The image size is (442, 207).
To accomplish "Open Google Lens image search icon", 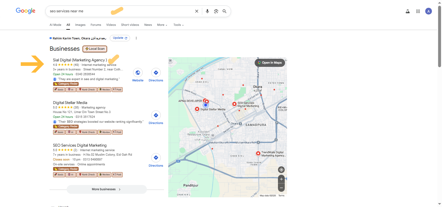I will 216,11.
